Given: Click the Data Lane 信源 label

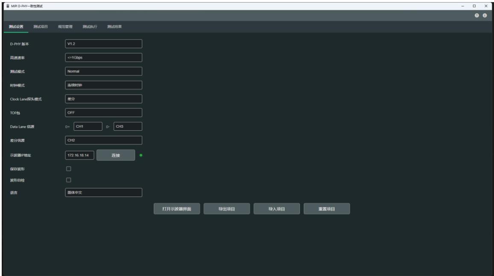Looking at the screenshot, I should [x=22, y=127].
